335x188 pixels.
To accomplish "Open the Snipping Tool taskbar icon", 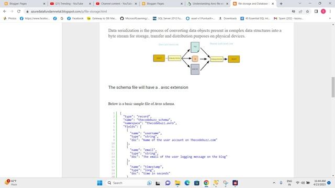I will (226, 183).
